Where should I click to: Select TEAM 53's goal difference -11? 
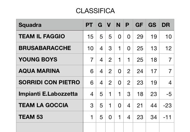(x=167, y=117)
